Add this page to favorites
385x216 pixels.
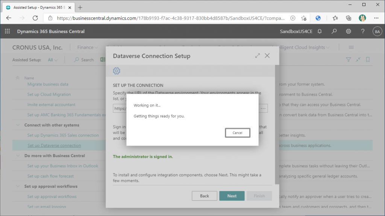tap(304, 18)
